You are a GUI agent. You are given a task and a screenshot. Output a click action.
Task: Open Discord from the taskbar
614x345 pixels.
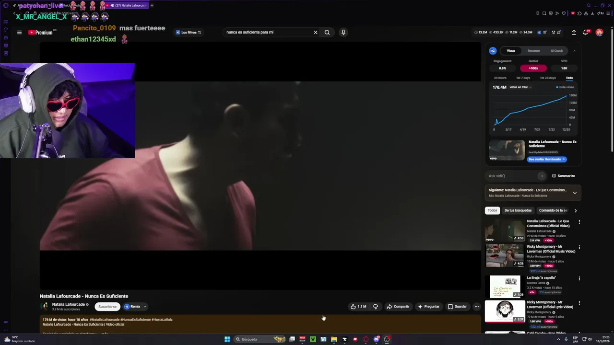pos(376,339)
